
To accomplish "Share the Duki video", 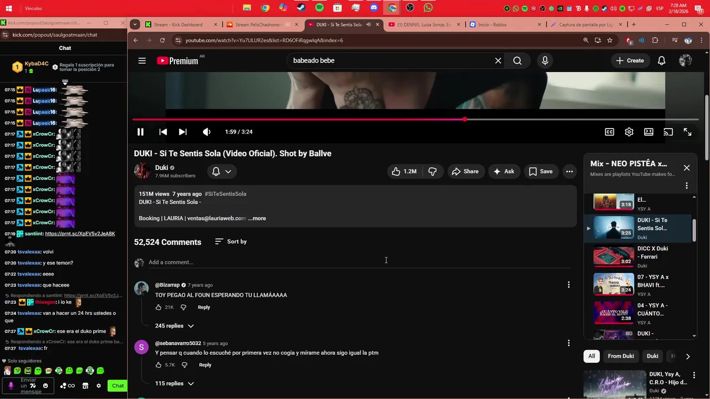I will (465, 172).
